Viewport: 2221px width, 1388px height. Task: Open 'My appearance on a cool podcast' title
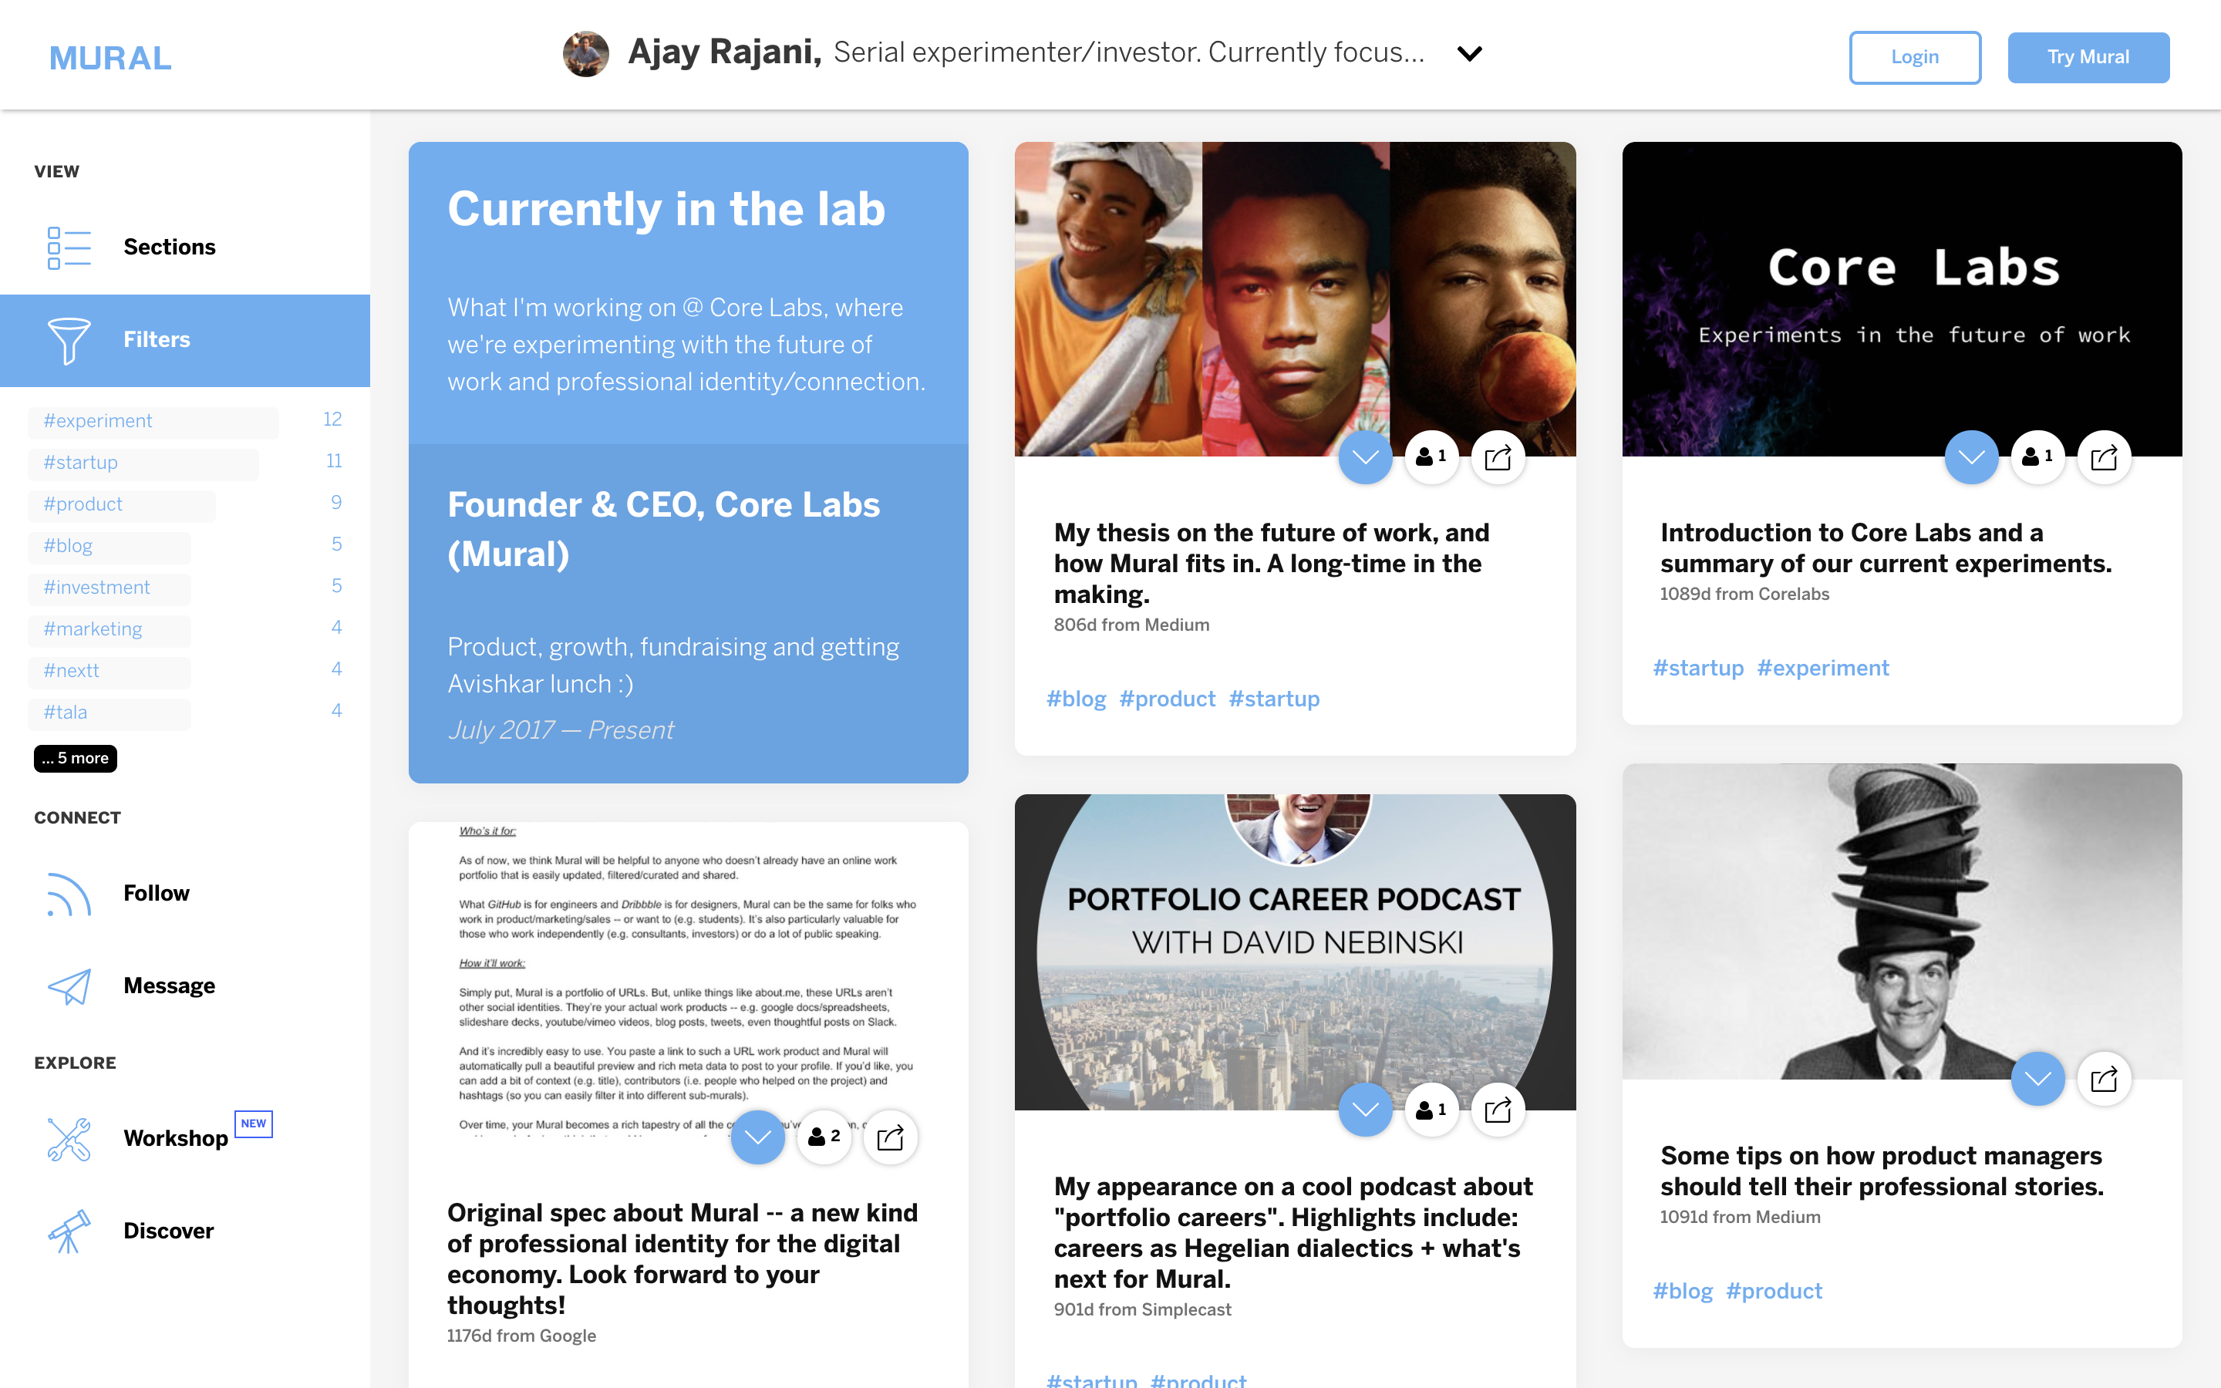tap(1293, 1232)
